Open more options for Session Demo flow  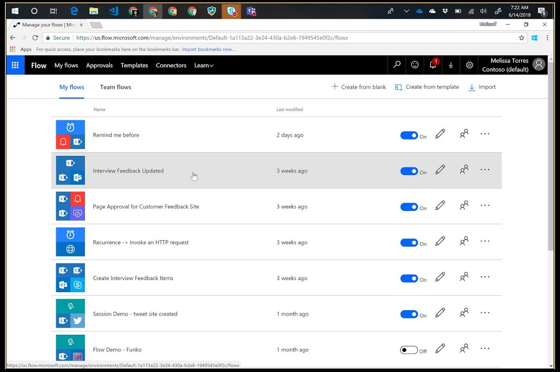point(485,313)
